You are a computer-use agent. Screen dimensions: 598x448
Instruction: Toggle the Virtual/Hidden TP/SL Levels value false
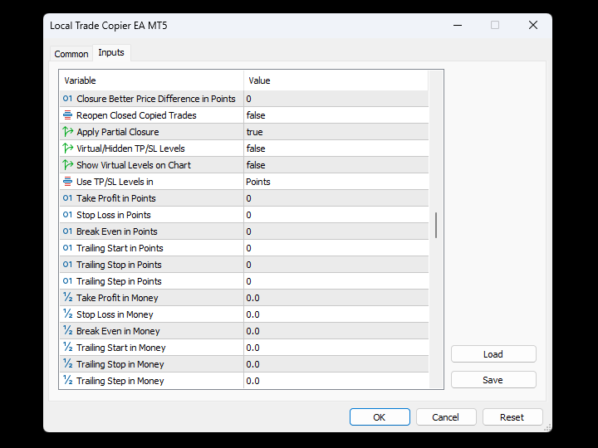pos(336,149)
